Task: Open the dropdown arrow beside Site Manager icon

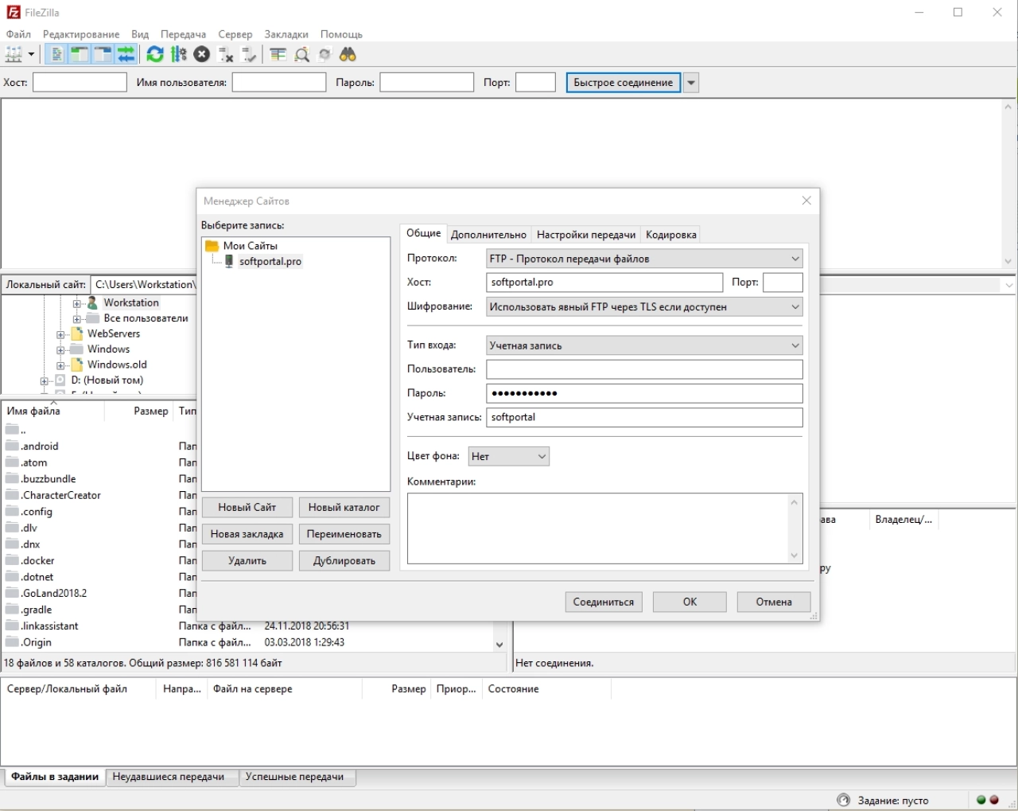Action: click(32, 54)
